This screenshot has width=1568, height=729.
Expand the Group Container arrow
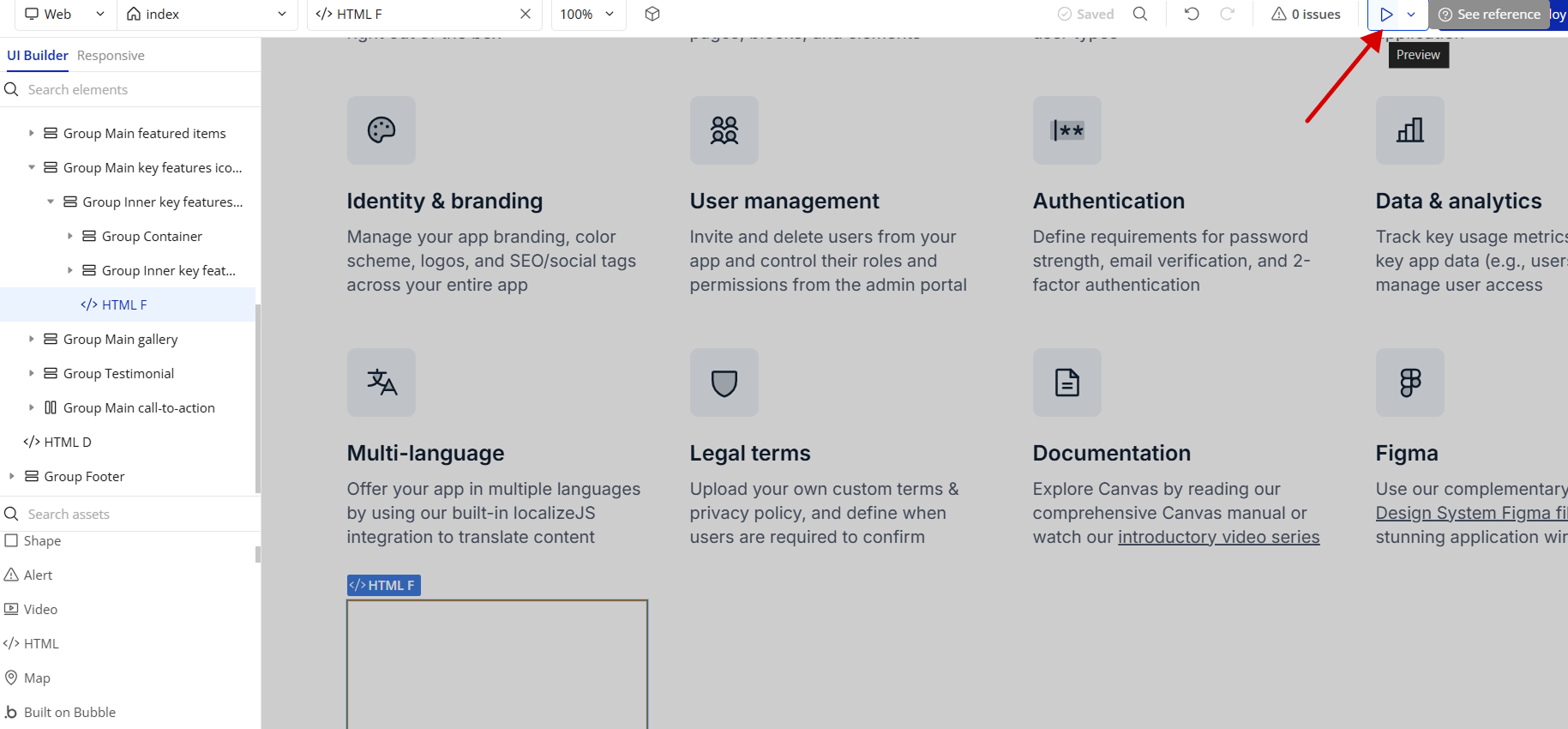[x=70, y=236]
